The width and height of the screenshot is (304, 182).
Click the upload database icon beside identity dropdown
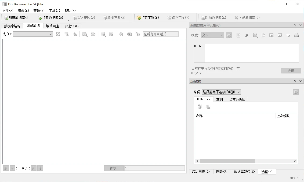[x=296, y=92]
